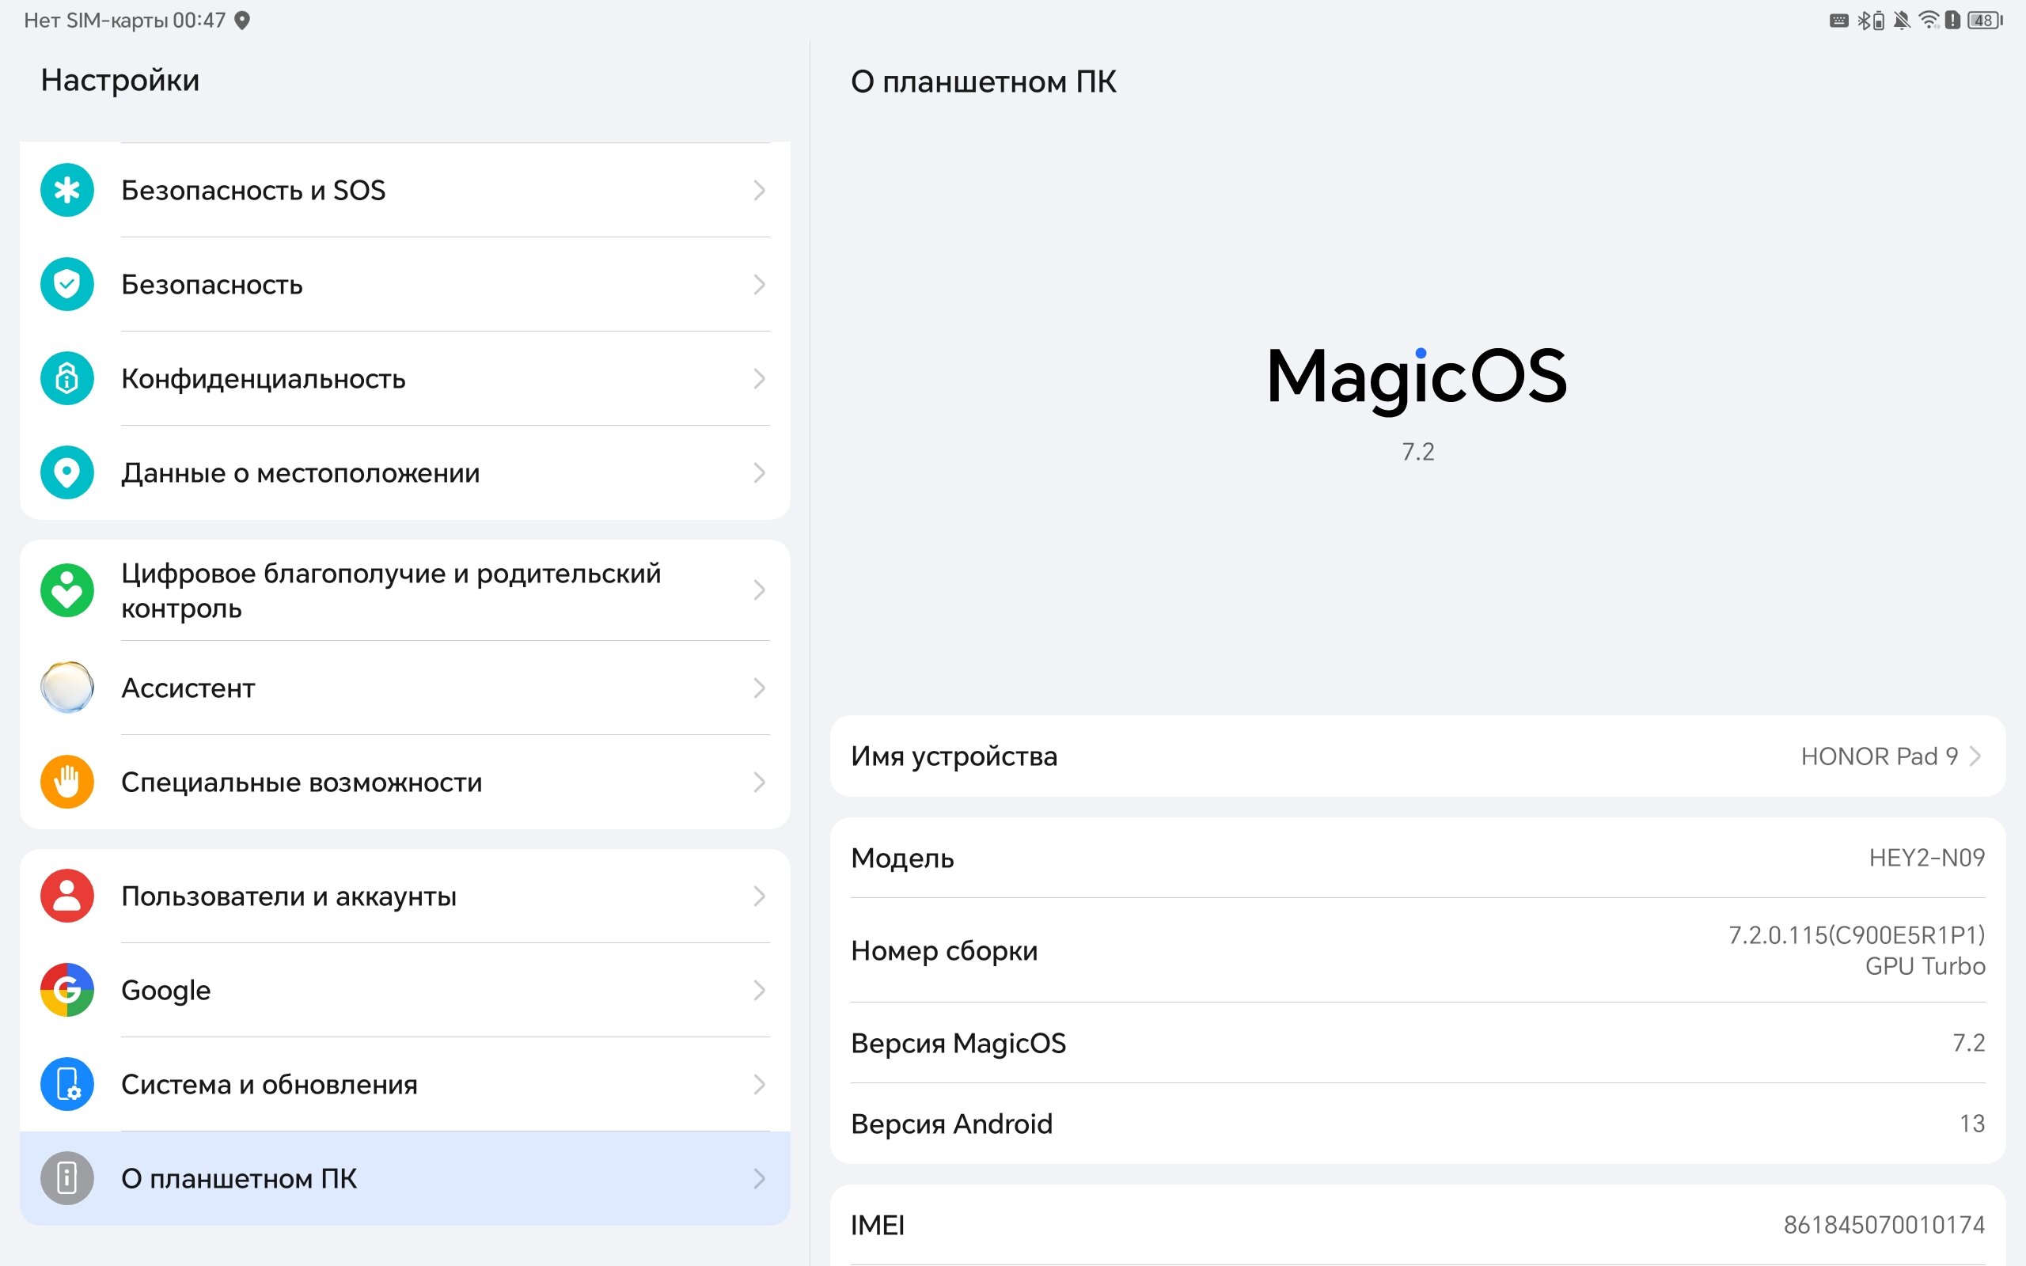Tap the Настройки header title
Viewport: 2026px width, 1266px height.
click(x=120, y=81)
